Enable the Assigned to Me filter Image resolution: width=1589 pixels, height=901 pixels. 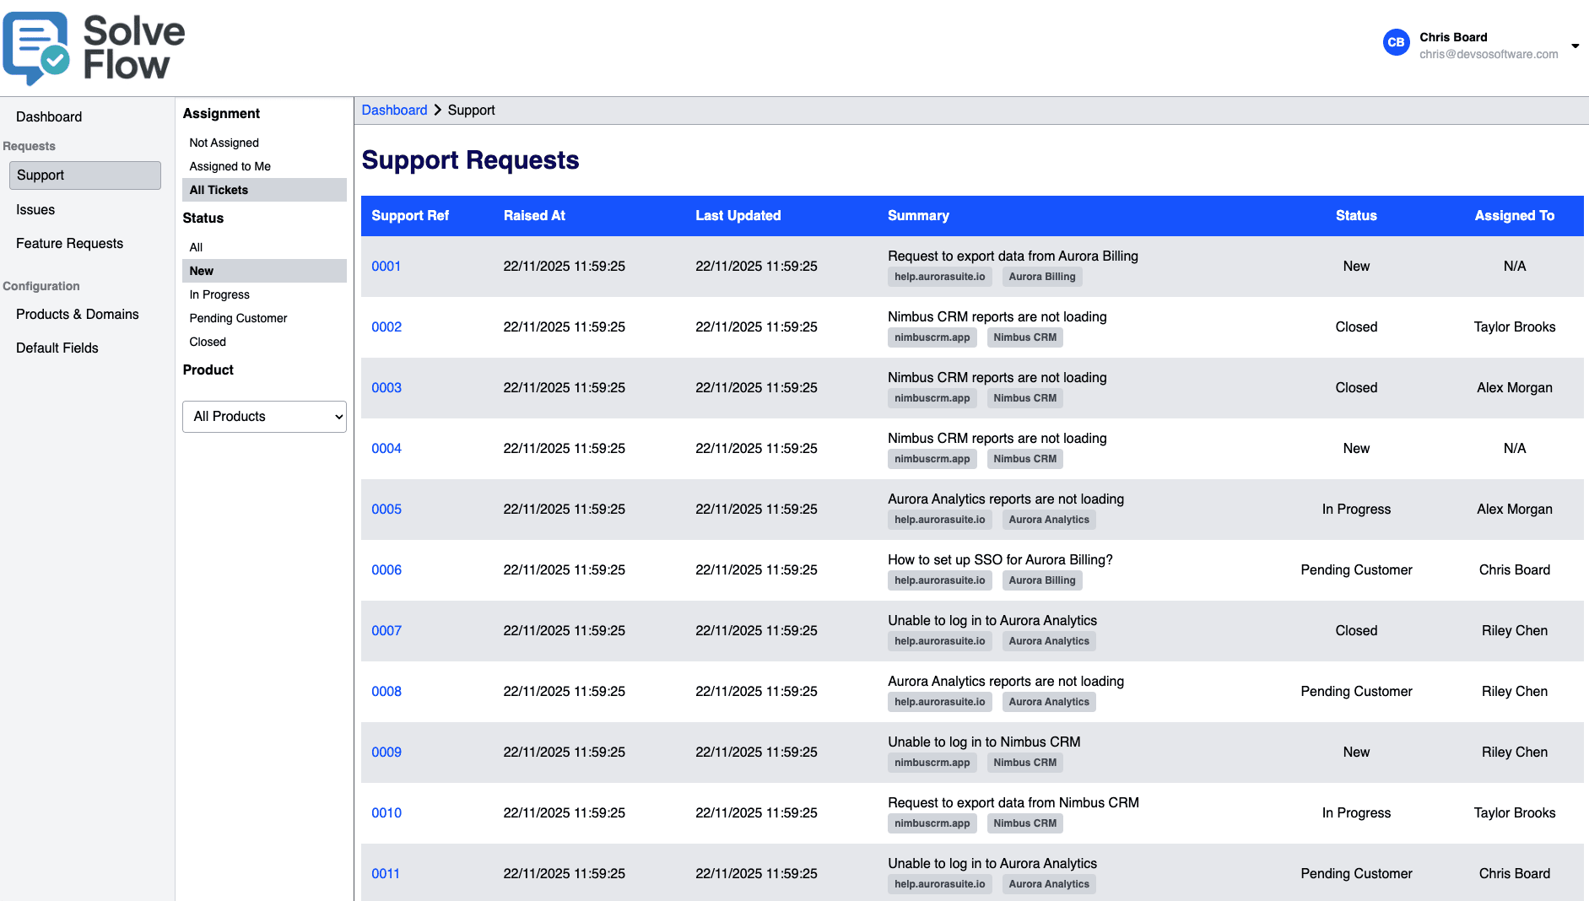click(229, 165)
